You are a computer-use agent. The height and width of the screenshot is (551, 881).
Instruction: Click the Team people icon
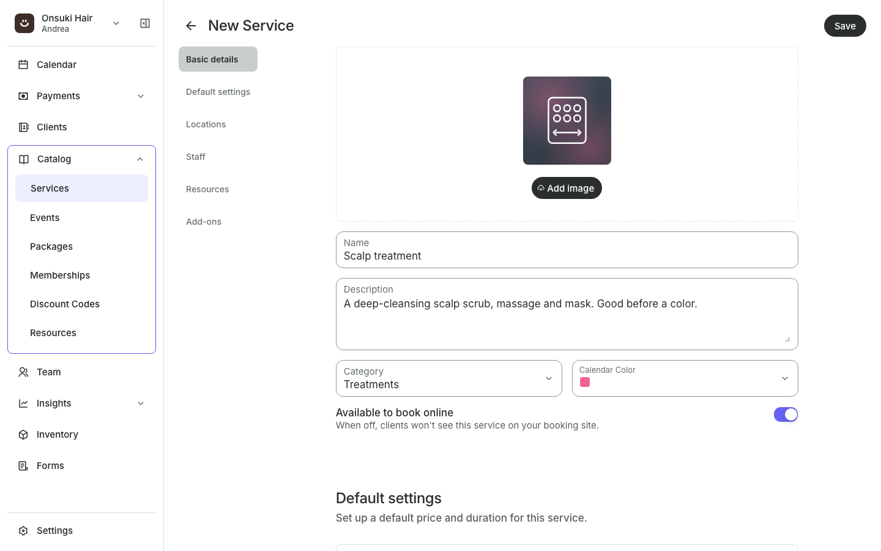[23, 372]
